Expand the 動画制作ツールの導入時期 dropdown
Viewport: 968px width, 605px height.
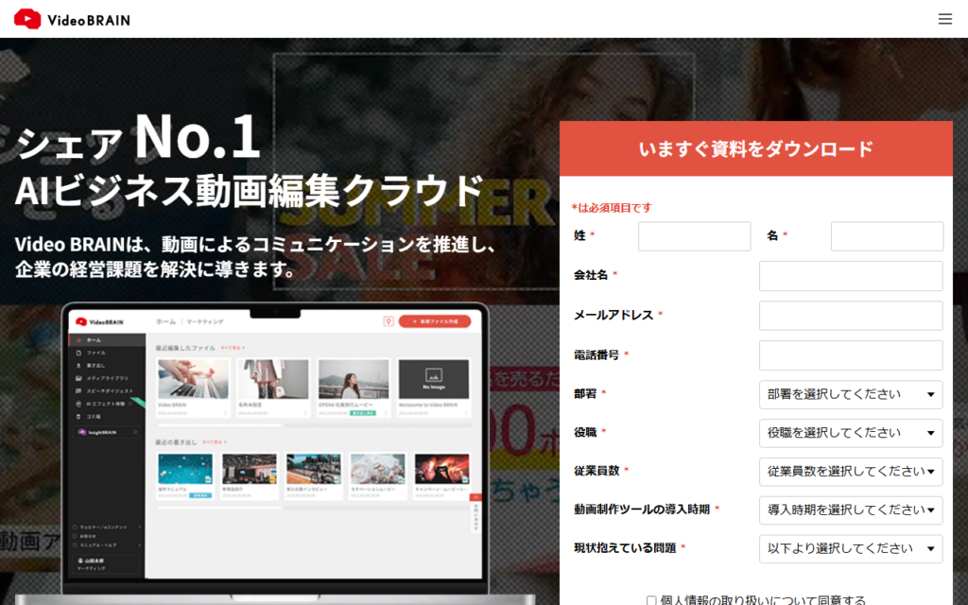[850, 510]
